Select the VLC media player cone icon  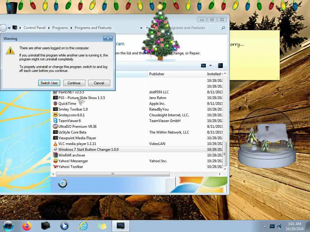pos(55,143)
